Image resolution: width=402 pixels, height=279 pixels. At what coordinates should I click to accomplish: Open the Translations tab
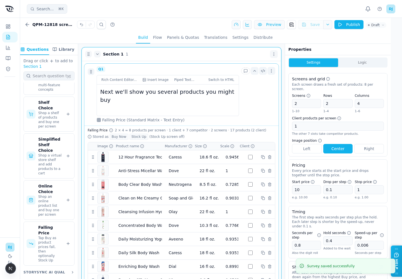216,37
